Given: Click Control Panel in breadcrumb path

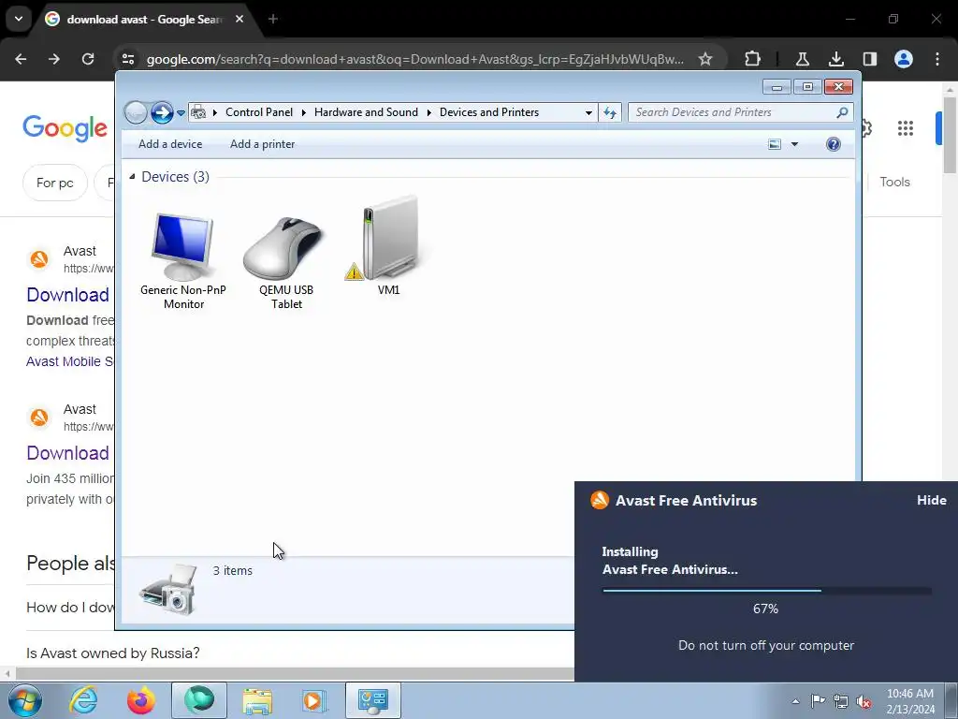Looking at the screenshot, I should click(259, 112).
